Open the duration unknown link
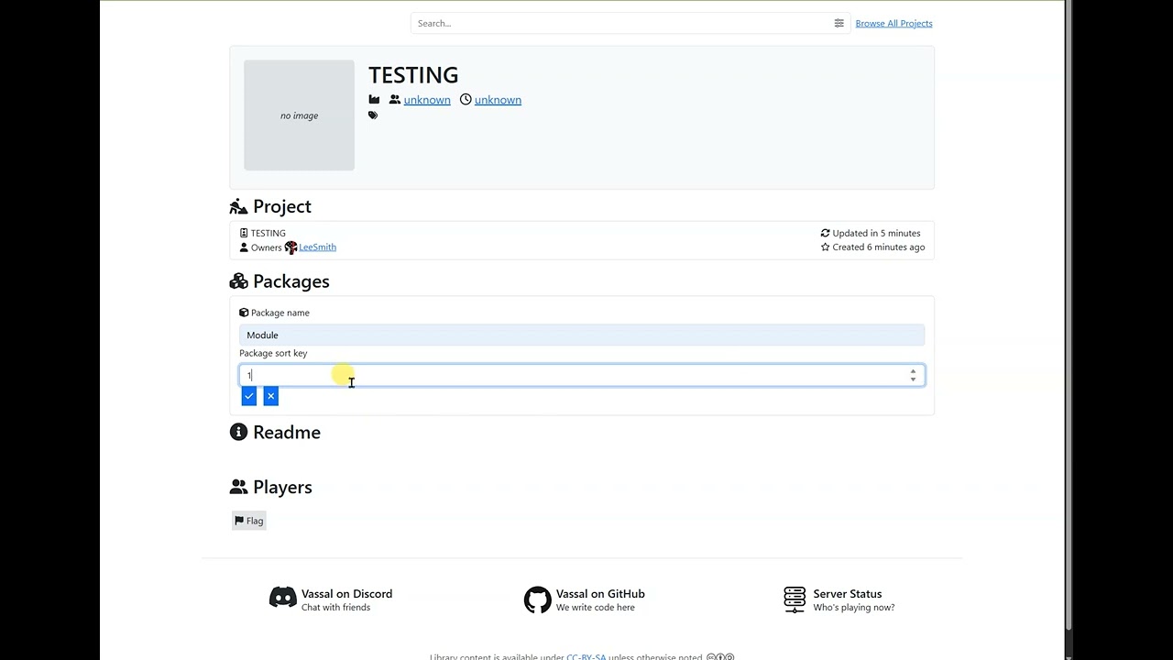 pos(498,100)
